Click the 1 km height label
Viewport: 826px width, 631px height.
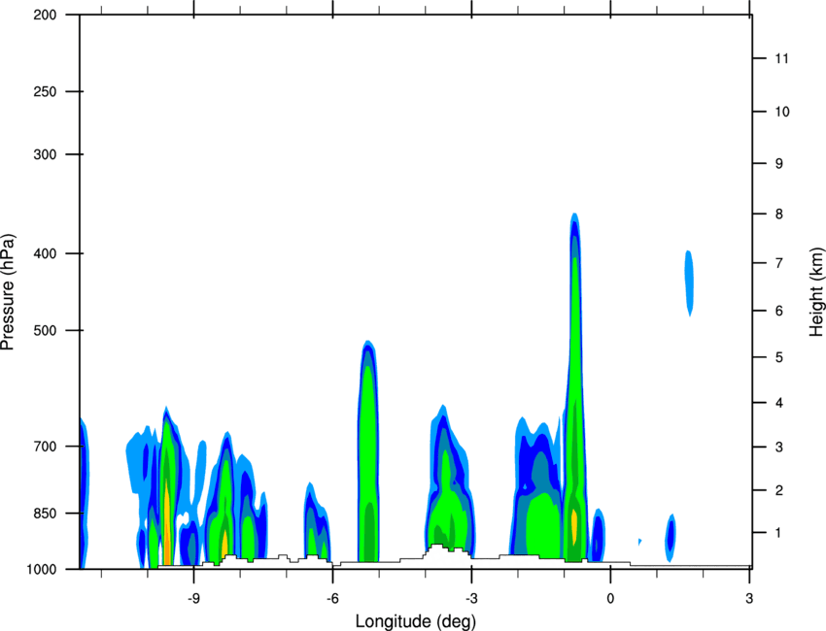[778, 533]
